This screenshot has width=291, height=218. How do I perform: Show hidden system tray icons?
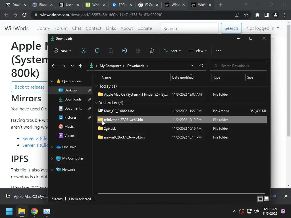tap(234, 211)
